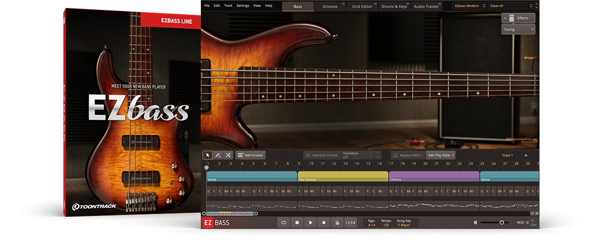Toggle the loop playback button
The image size is (604, 245).
pyautogui.click(x=284, y=222)
